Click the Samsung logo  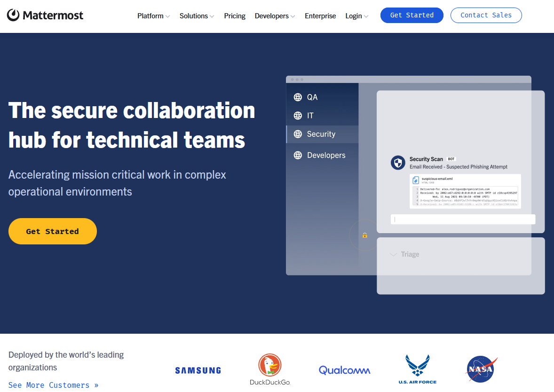[x=198, y=370]
